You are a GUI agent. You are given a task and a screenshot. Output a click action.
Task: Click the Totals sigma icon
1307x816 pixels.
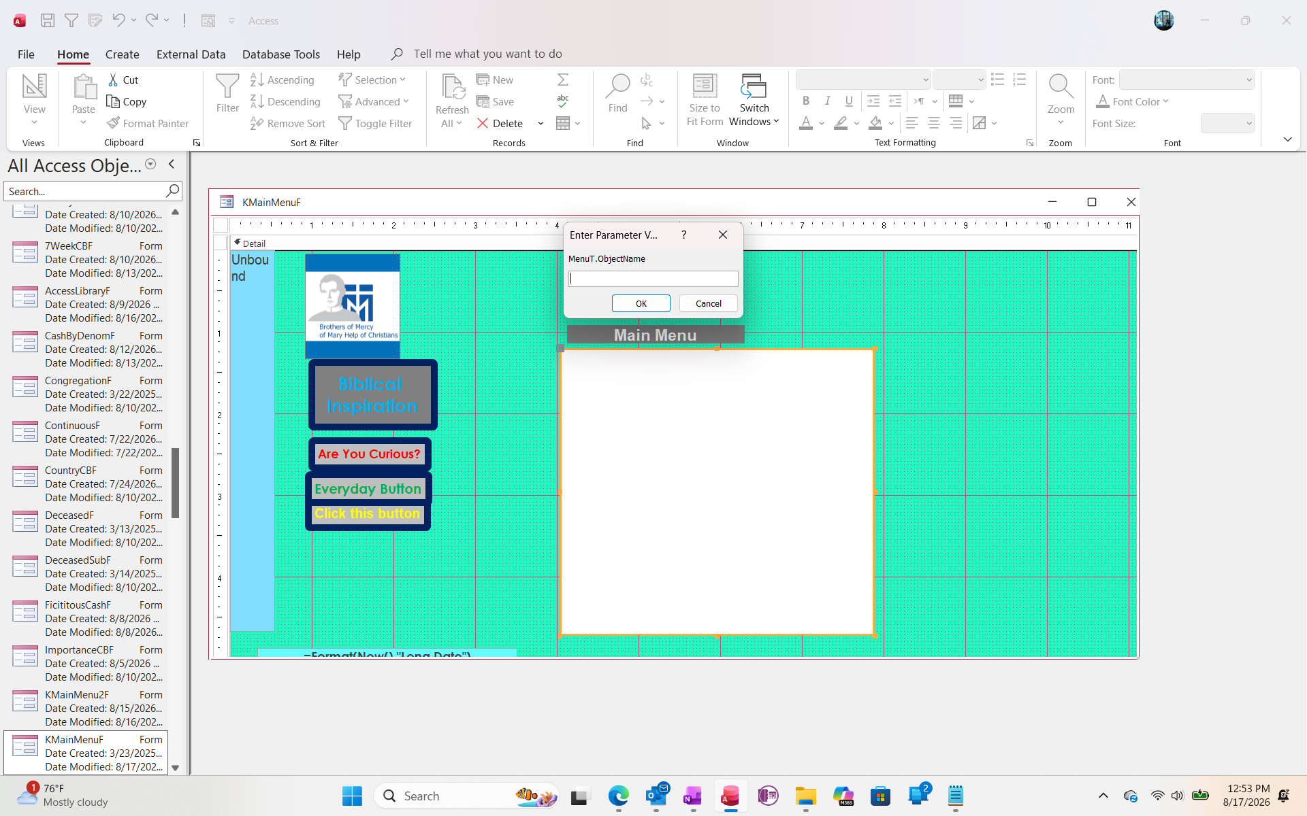click(x=563, y=80)
